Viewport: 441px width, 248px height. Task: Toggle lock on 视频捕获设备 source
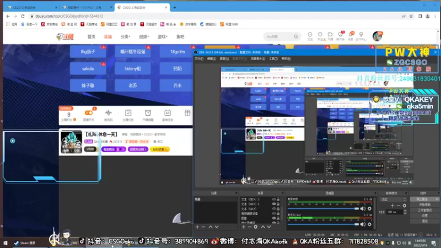(x=278, y=213)
